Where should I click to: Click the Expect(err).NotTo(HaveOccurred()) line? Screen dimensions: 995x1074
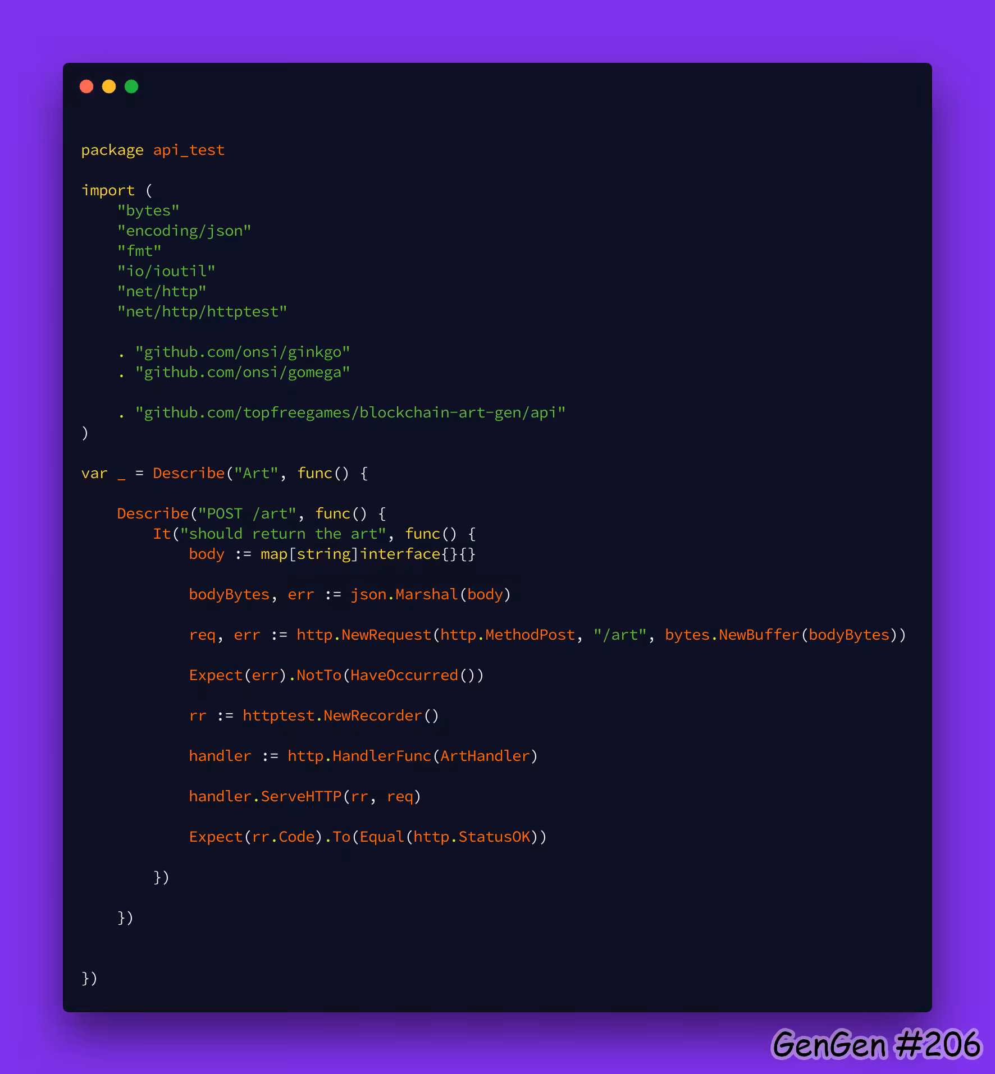336,676
